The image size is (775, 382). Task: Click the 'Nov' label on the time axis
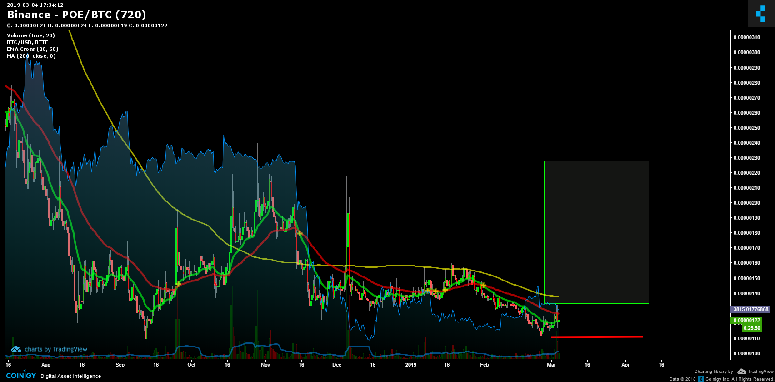pos(265,365)
